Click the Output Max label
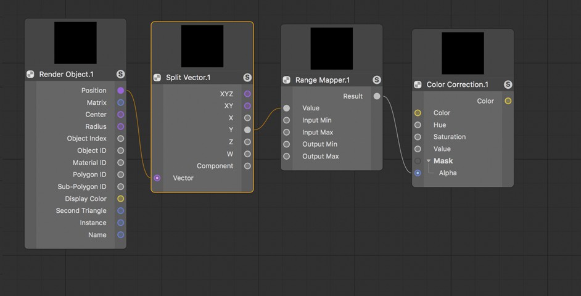581x296 pixels. point(321,157)
